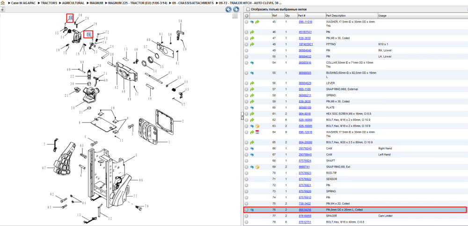
Task: Click the pin tool icon under breadcrumb
Action: coord(2,9)
